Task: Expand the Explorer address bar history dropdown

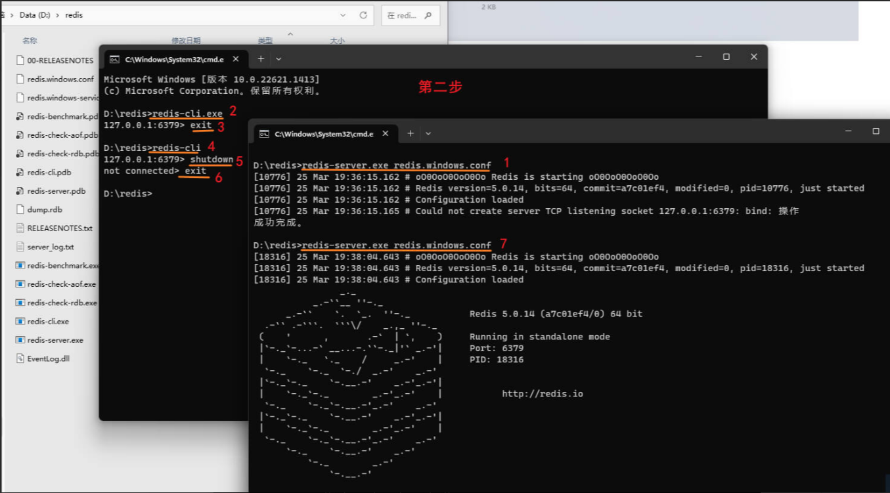Action: 343,15
